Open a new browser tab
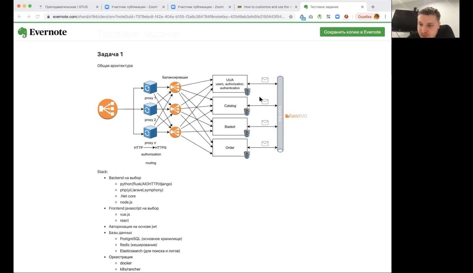The width and height of the screenshot is (473, 273). (373, 7)
